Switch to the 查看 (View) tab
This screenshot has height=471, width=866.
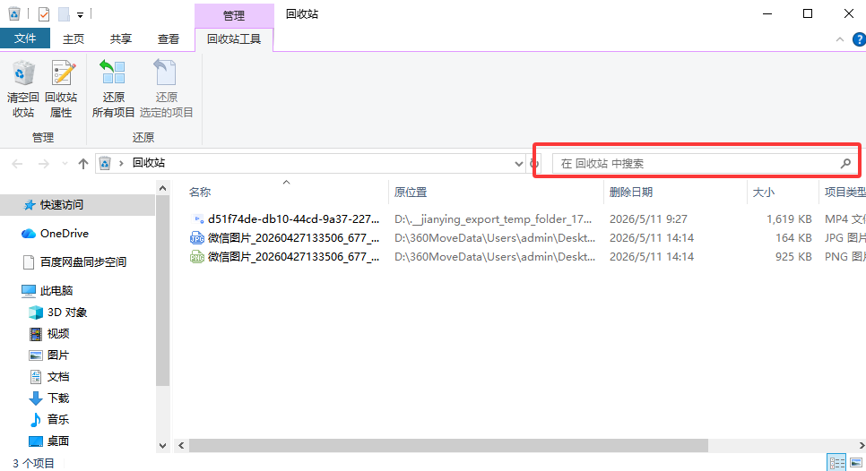169,39
